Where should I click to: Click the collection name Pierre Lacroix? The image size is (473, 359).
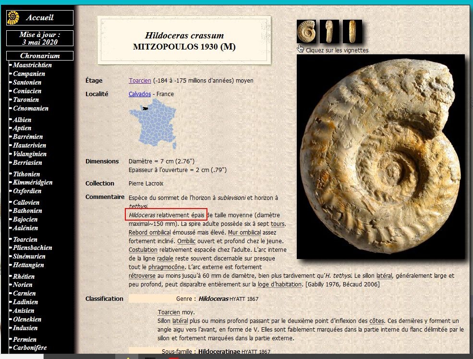pos(146,184)
